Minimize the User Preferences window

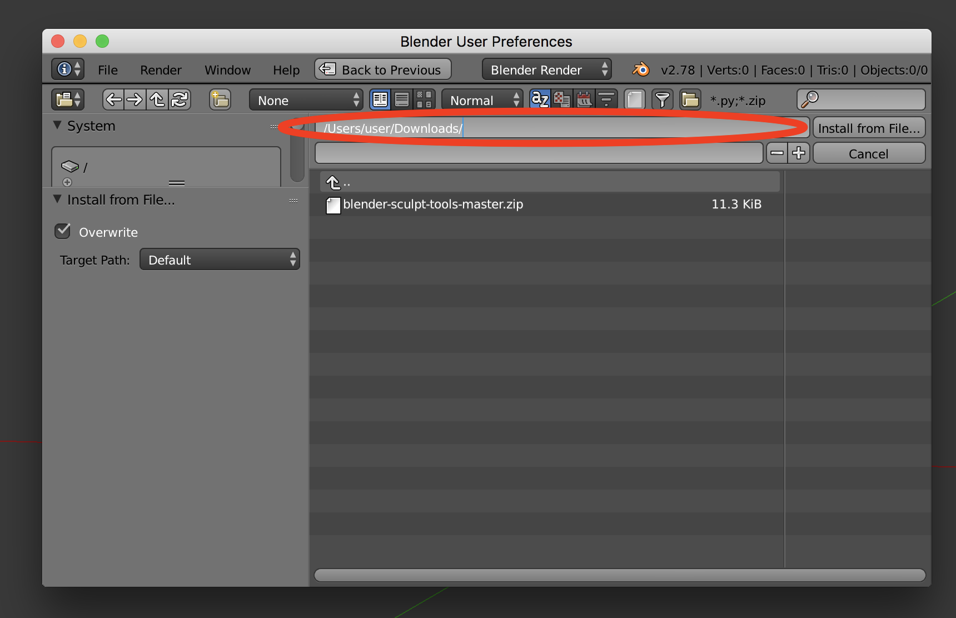pyautogui.click(x=80, y=41)
